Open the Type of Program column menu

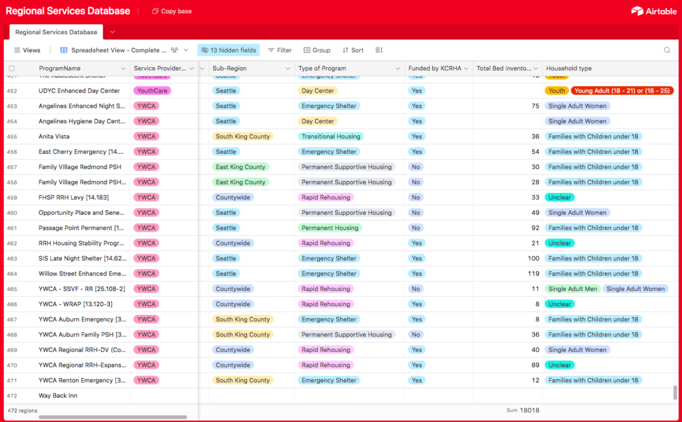click(398, 69)
